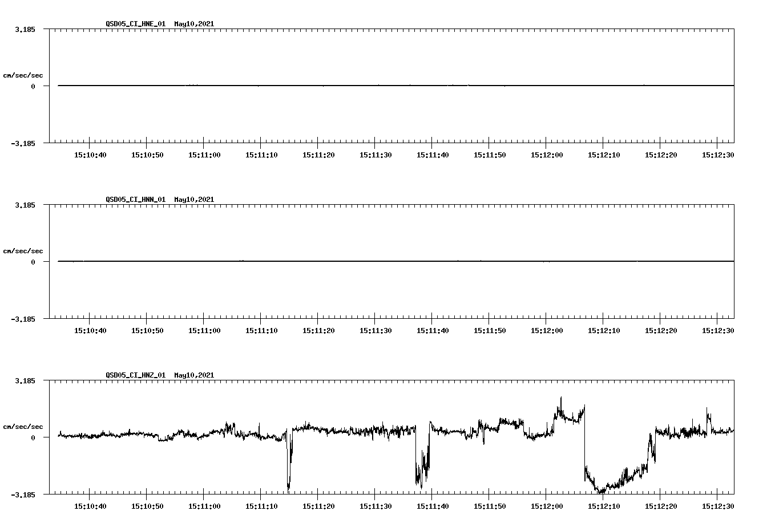Screen dimensions: 775x527
Task: Click the -3.185 label on the HNN plot
Action: pos(23,319)
